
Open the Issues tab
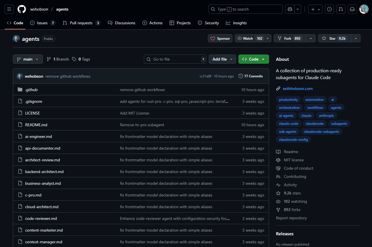(43, 23)
